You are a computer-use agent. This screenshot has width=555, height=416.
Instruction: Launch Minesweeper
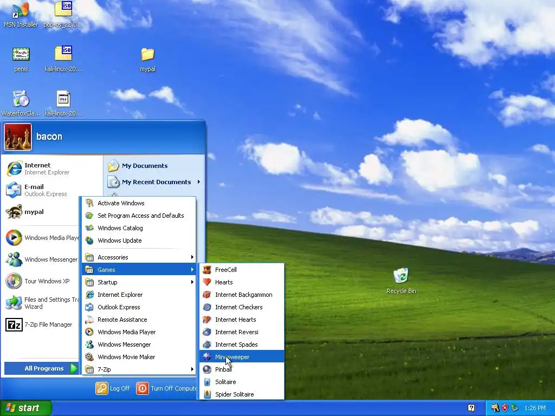[242, 357]
